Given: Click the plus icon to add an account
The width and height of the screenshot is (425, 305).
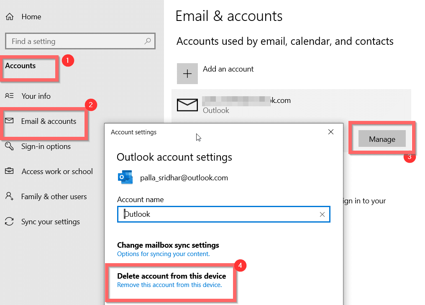Looking at the screenshot, I should point(187,74).
